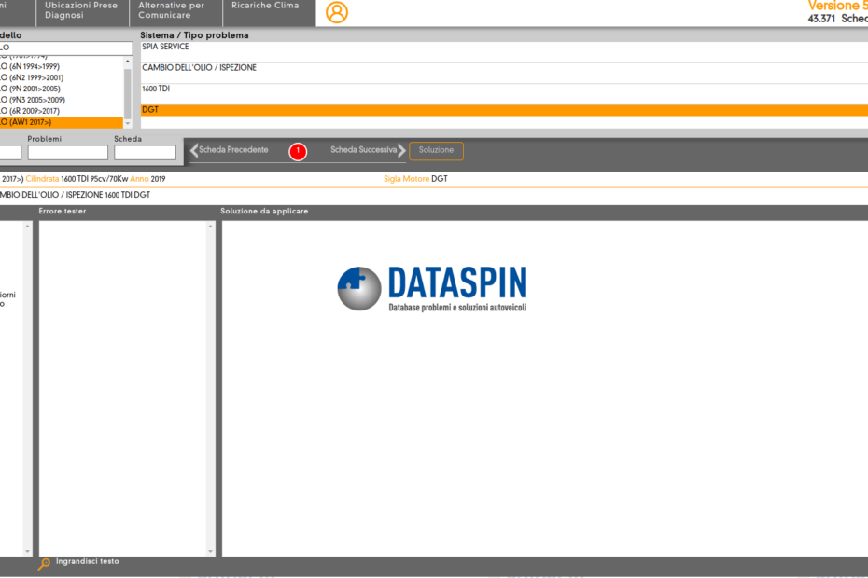Click the red circle card counter
Viewport: 868px width, 578px height.
click(x=298, y=151)
